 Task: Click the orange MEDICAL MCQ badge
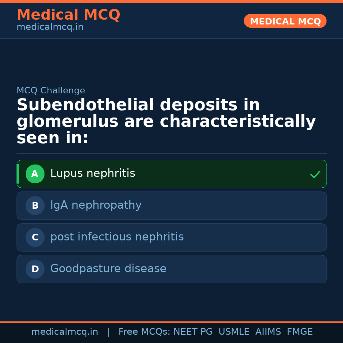click(285, 21)
